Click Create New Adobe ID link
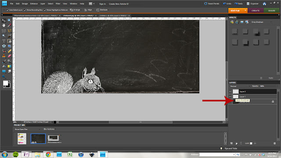Viewport: 281px width, 158px height. pyautogui.click(x=119, y=4)
